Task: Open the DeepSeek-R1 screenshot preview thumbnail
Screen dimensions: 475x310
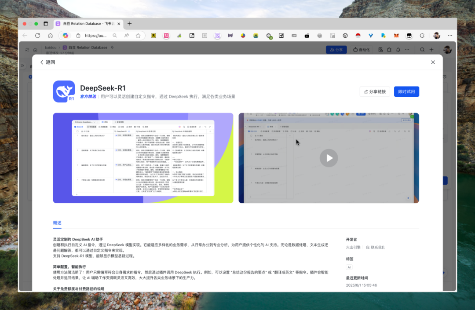Action: 143,158
